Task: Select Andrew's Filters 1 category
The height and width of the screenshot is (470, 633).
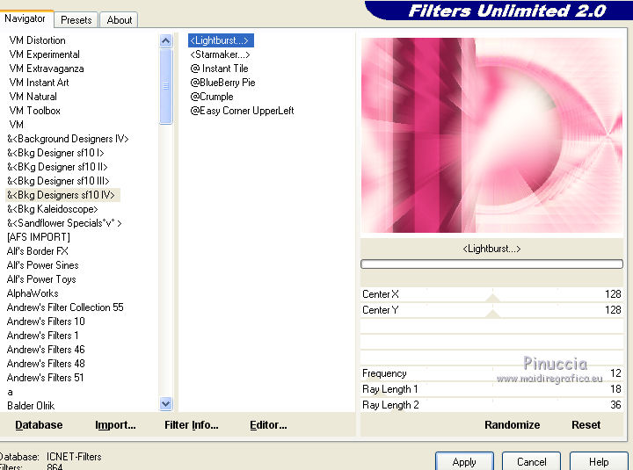Action: pyautogui.click(x=42, y=336)
